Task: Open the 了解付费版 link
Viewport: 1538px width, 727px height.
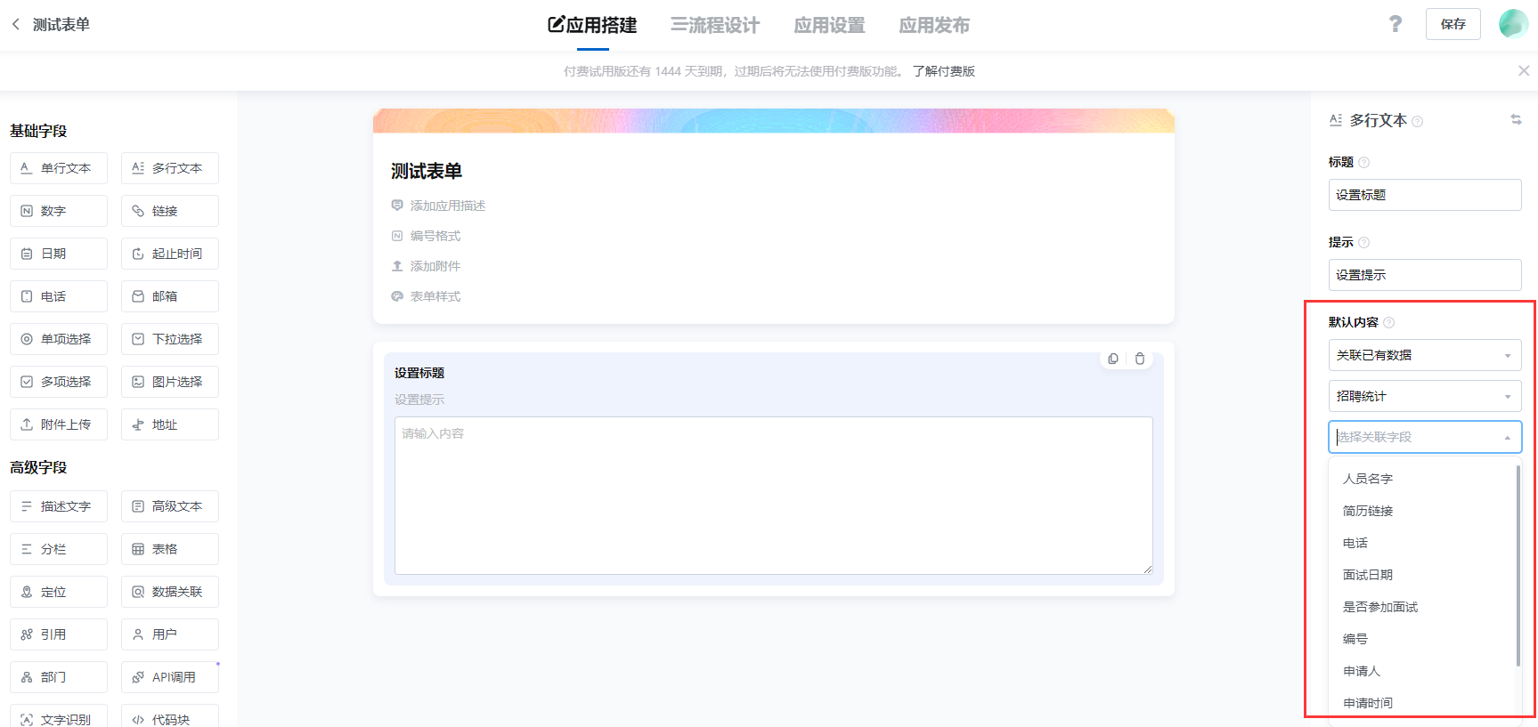Action: [944, 71]
